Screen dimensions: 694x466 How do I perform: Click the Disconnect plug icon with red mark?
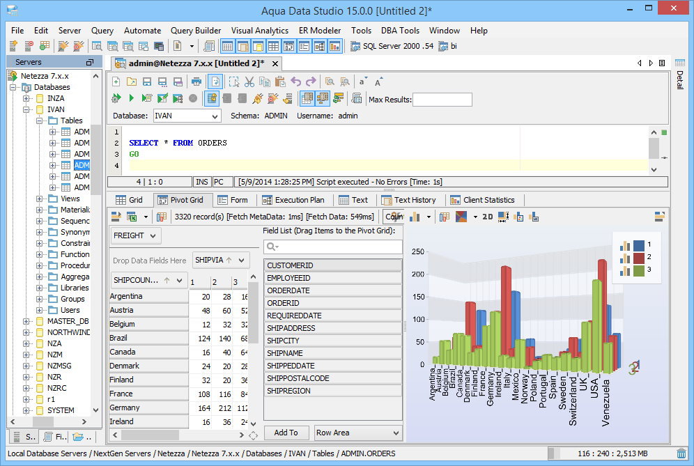[x=272, y=98]
